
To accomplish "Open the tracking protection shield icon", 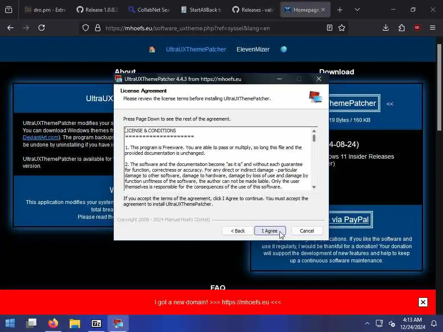I will pos(86,28).
